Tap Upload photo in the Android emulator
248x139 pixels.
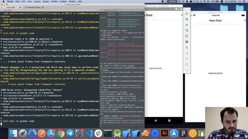click(156, 68)
